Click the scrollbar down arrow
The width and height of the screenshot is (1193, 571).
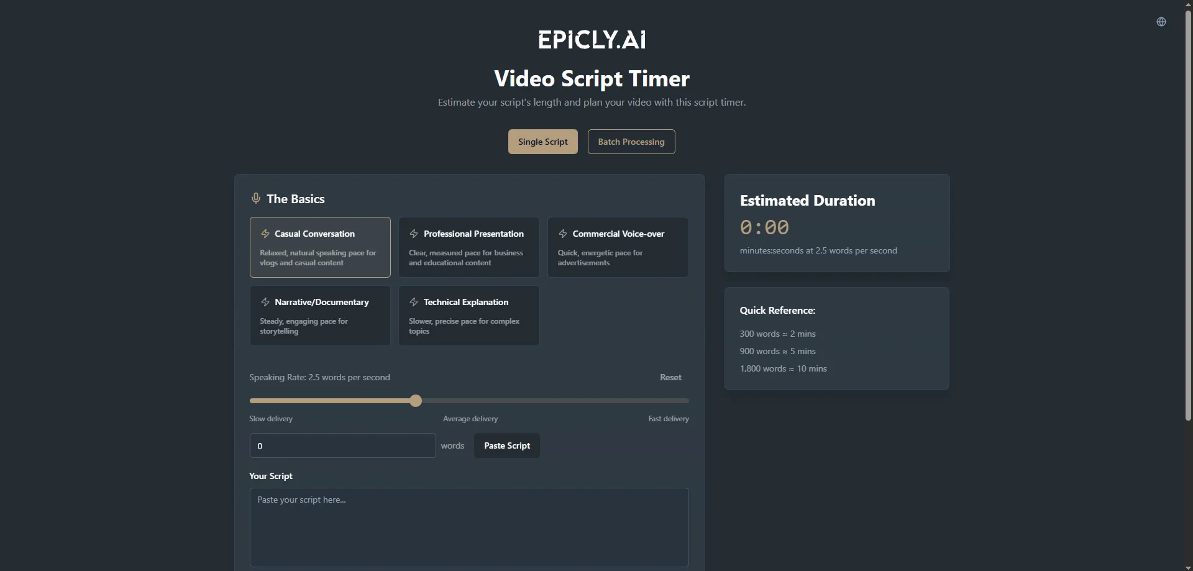[1188, 567]
